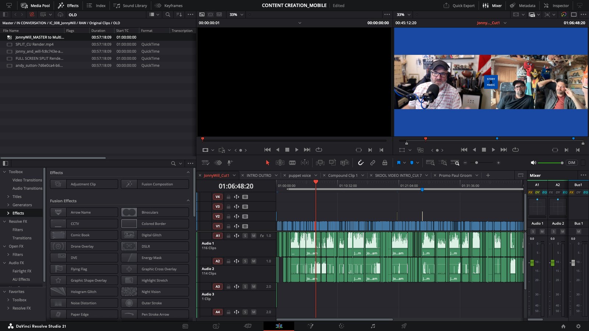The image size is (589, 331).
Task: Play the timeline viewer forward
Action: [493, 150]
